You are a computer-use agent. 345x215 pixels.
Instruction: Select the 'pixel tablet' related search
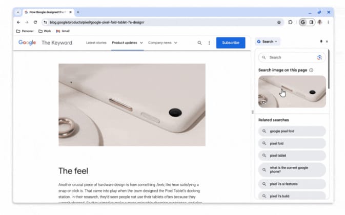(292, 156)
